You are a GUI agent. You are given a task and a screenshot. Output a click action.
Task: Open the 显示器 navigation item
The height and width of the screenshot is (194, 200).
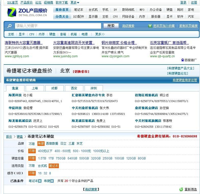pyautogui.click(x=93, y=17)
